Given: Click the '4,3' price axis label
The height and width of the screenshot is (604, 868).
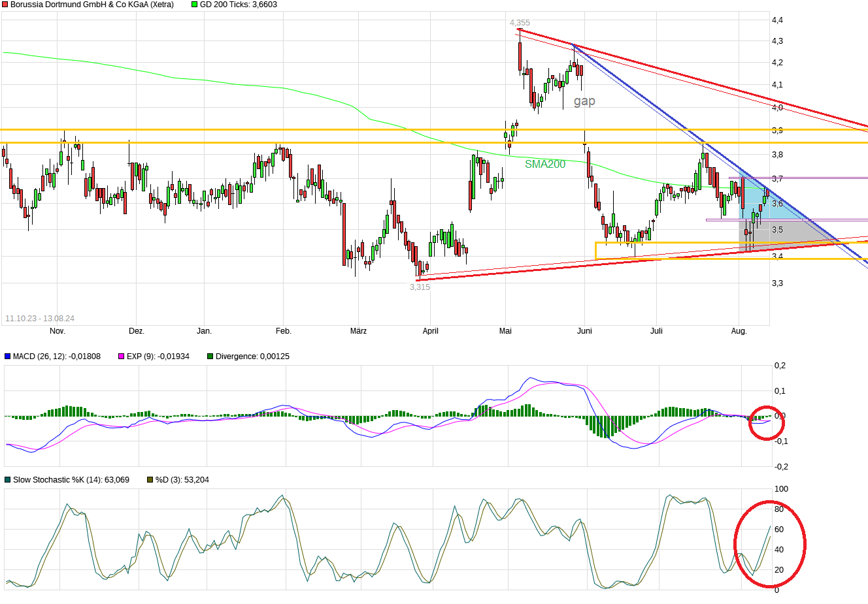Looking at the screenshot, I should click(x=778, y=41).
